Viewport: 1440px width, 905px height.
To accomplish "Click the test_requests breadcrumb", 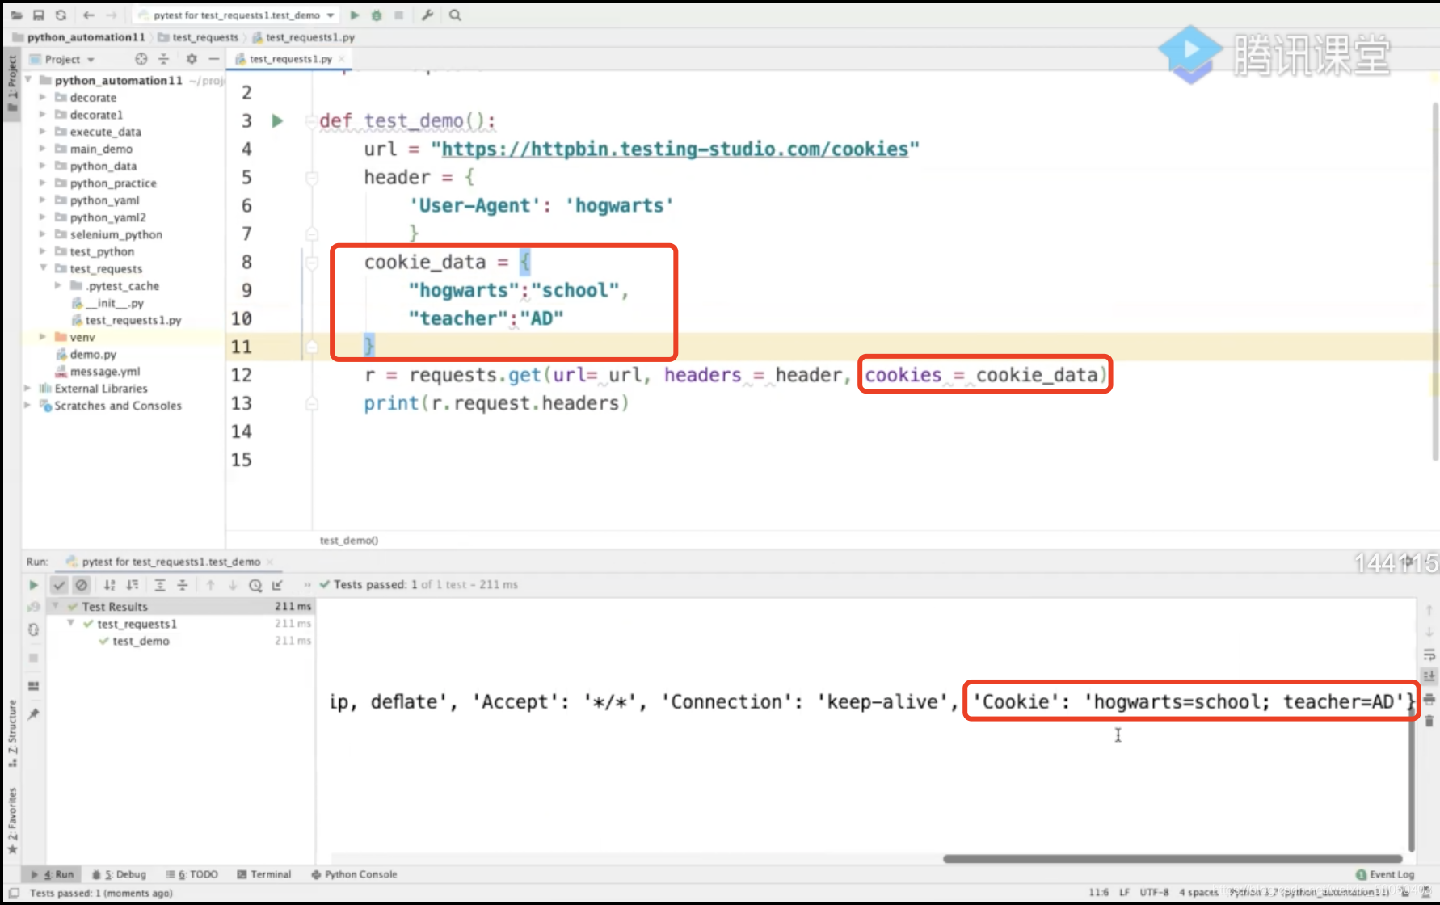I will click(199, 37).
